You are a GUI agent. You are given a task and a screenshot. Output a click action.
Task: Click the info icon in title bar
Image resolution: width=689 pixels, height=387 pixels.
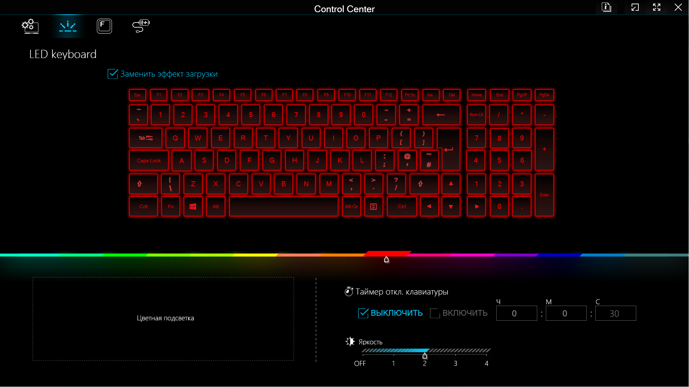[606, 7]
